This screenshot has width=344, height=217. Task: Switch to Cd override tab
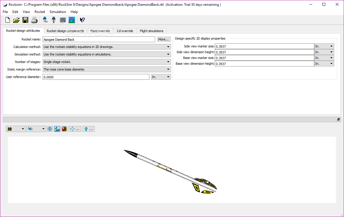(x=125, y=31)
